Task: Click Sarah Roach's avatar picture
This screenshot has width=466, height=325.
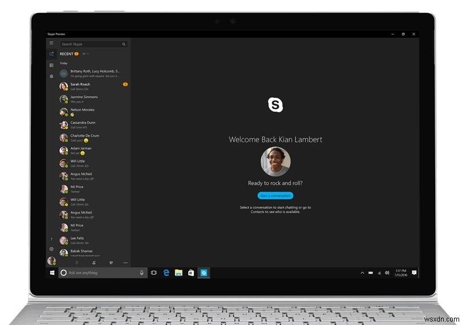Action: coord(64,87)
